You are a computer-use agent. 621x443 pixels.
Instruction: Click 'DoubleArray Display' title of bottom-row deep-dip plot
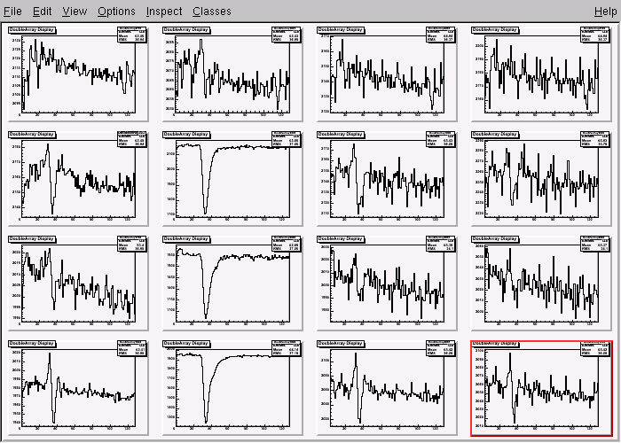coord(186,344)
